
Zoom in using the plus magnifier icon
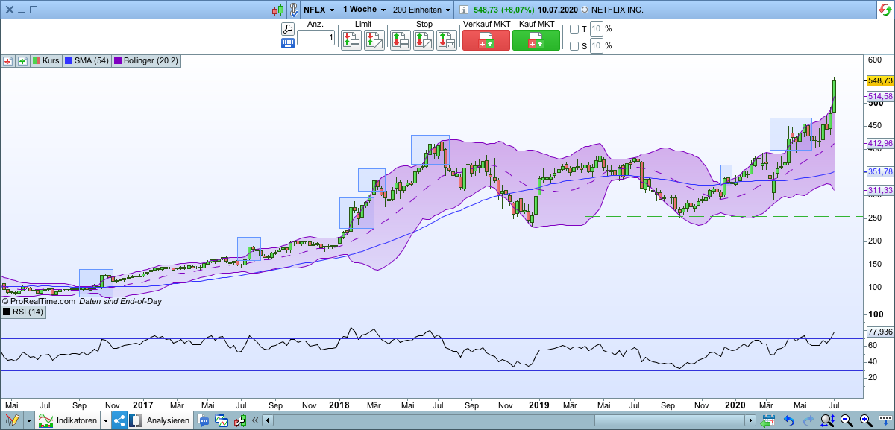point(864,420)
